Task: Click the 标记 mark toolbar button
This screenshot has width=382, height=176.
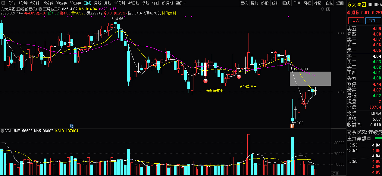Action: (x=318, y=3)
